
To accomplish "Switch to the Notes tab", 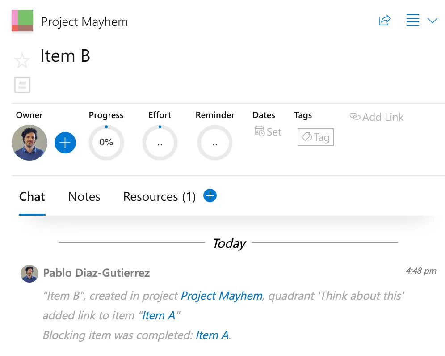I will point(84,196).
